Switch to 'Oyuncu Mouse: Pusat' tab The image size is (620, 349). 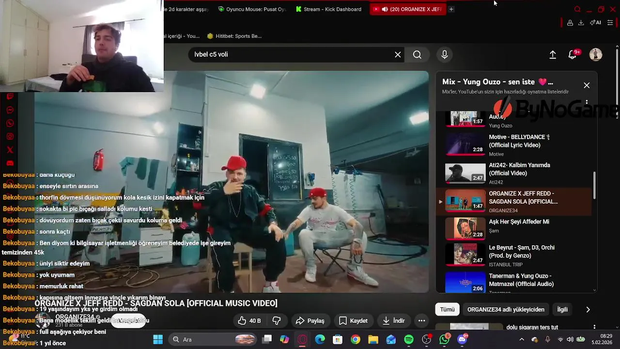252,9
